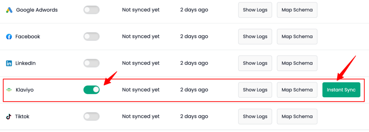Select the Klaviyo integration name
Screen dimensions: 369x132
point(25,90)
